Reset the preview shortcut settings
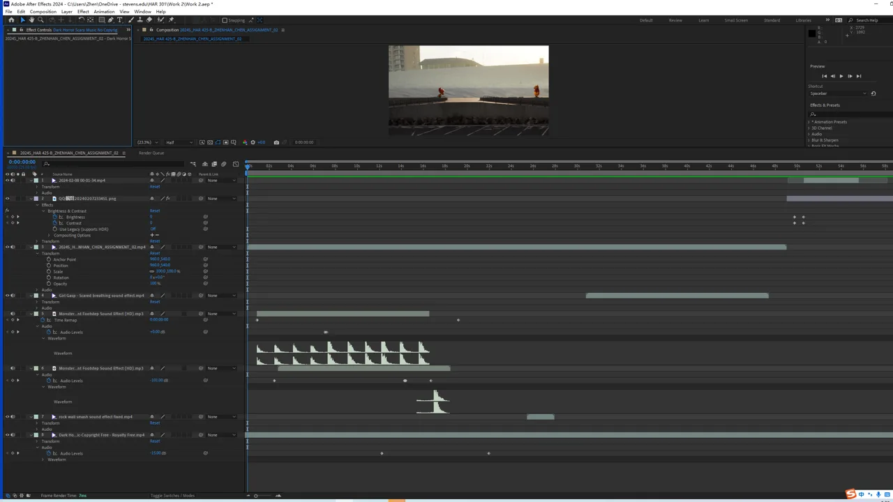893x502 pixels. coord(873,93)
